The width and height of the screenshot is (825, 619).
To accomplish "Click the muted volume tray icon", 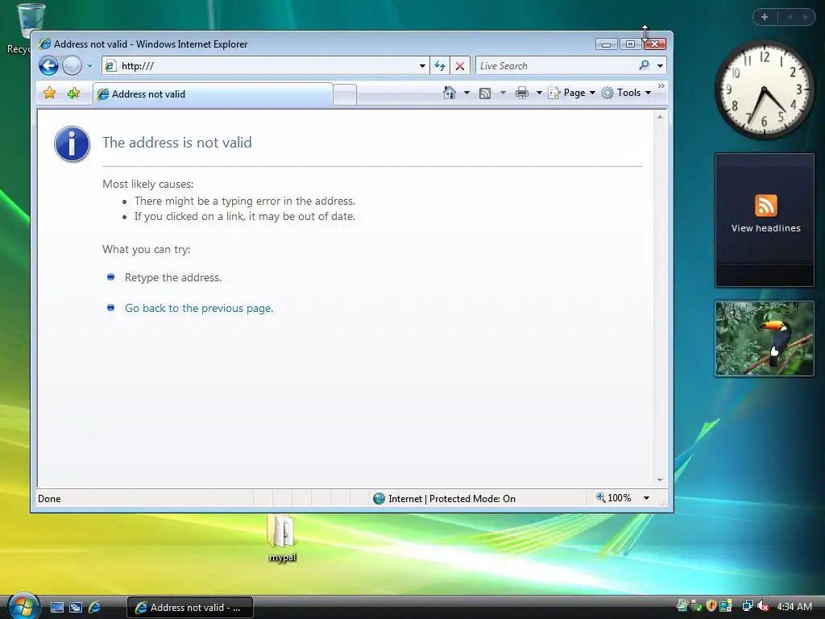I will [763, 606].
